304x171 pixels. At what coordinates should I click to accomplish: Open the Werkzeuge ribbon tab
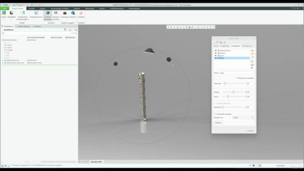click(90, 9)
